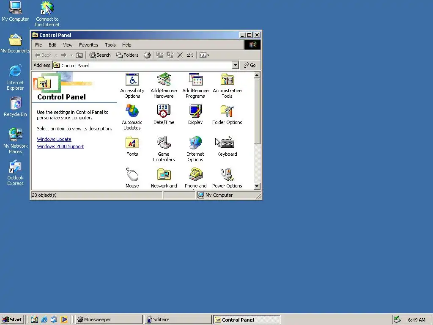This screenshot has height=325, width=433.
Task: Open Add/Remove Programs applet
Action: click(x=195, y=85)
